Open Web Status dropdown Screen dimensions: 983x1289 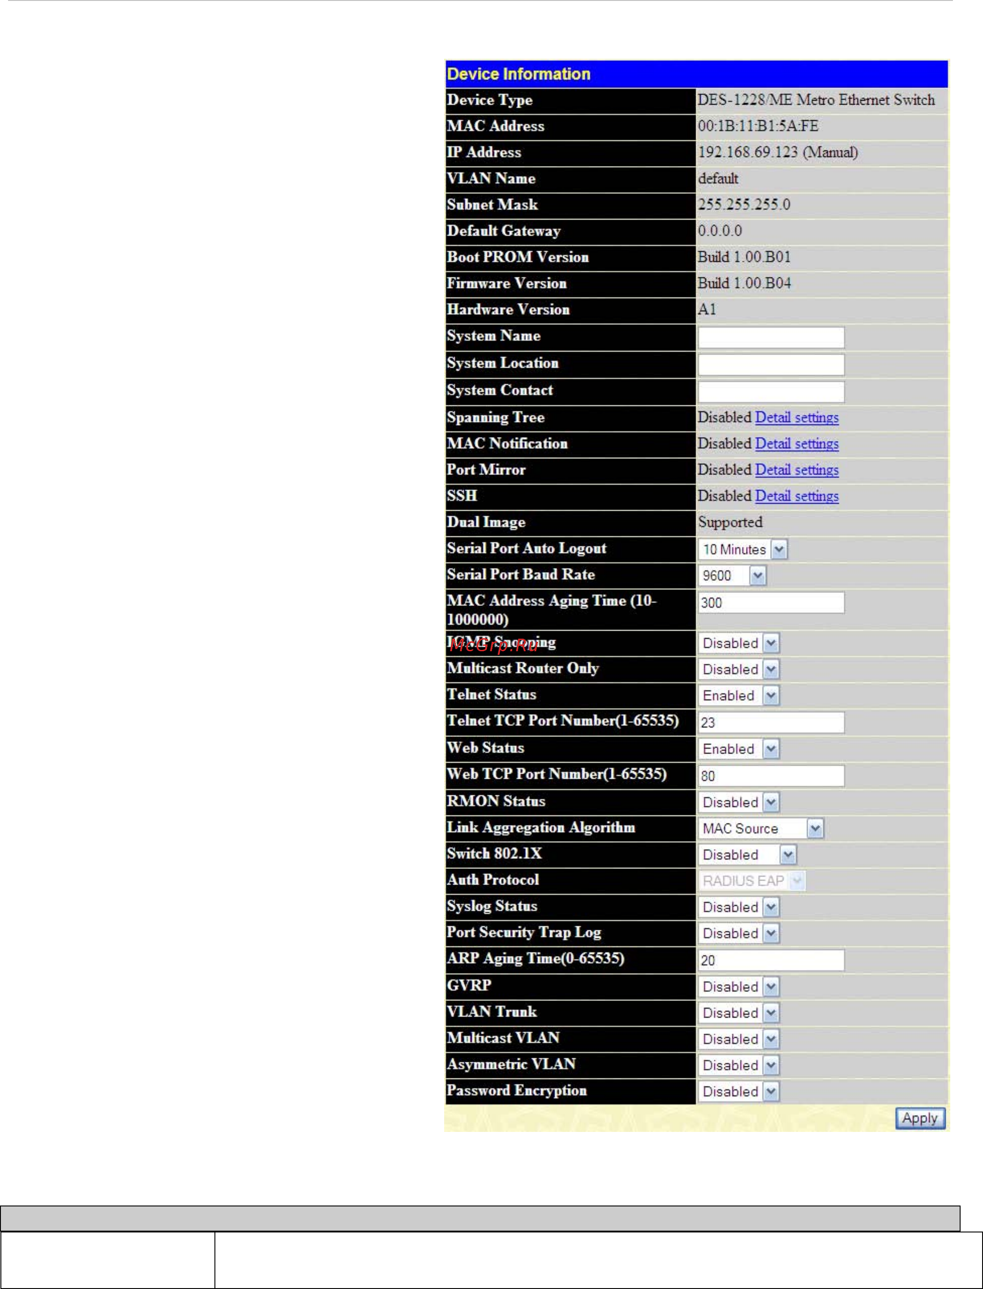click(x=738, y=749)
